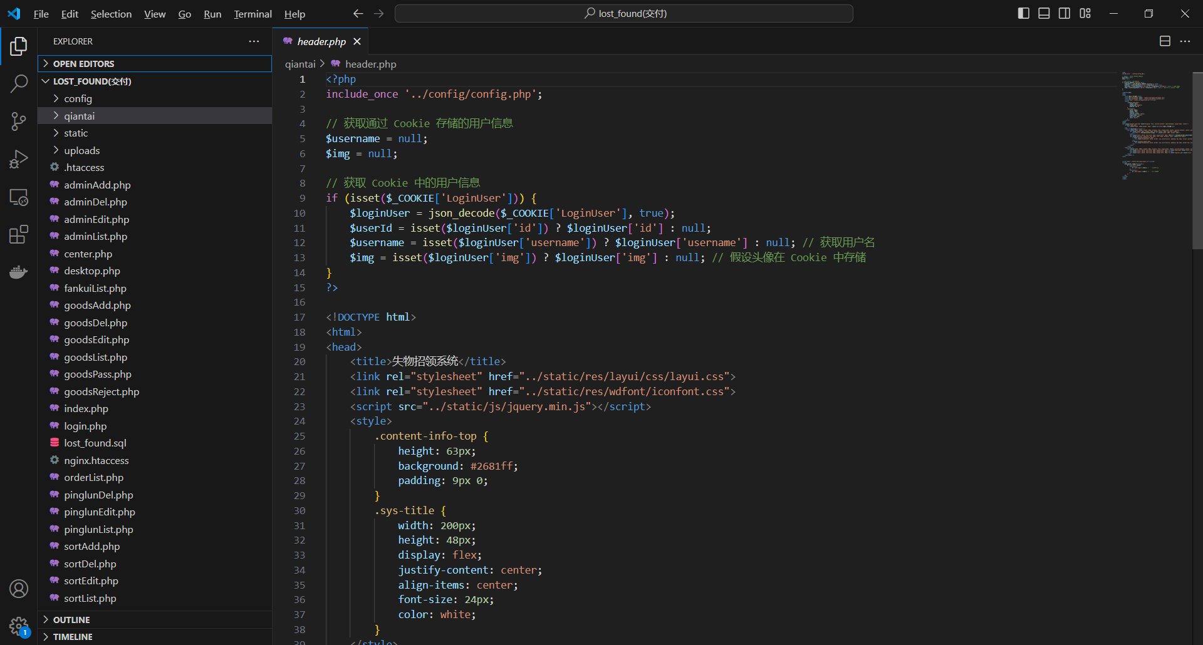Click the qiantai breadcrumb

click(300, 64)
